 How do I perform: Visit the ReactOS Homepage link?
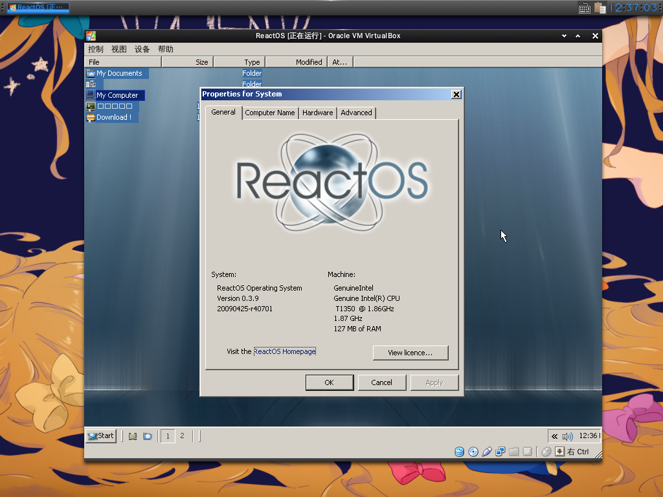tap(284, 351)
